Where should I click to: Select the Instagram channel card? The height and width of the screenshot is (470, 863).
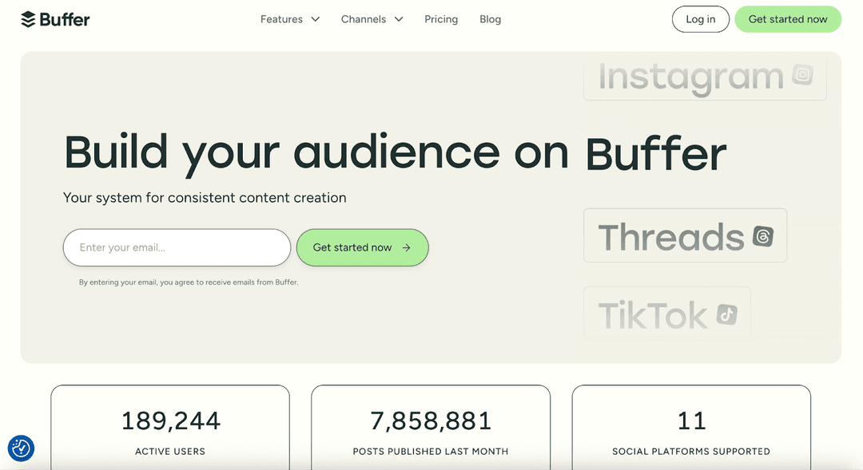pos(705,77)
